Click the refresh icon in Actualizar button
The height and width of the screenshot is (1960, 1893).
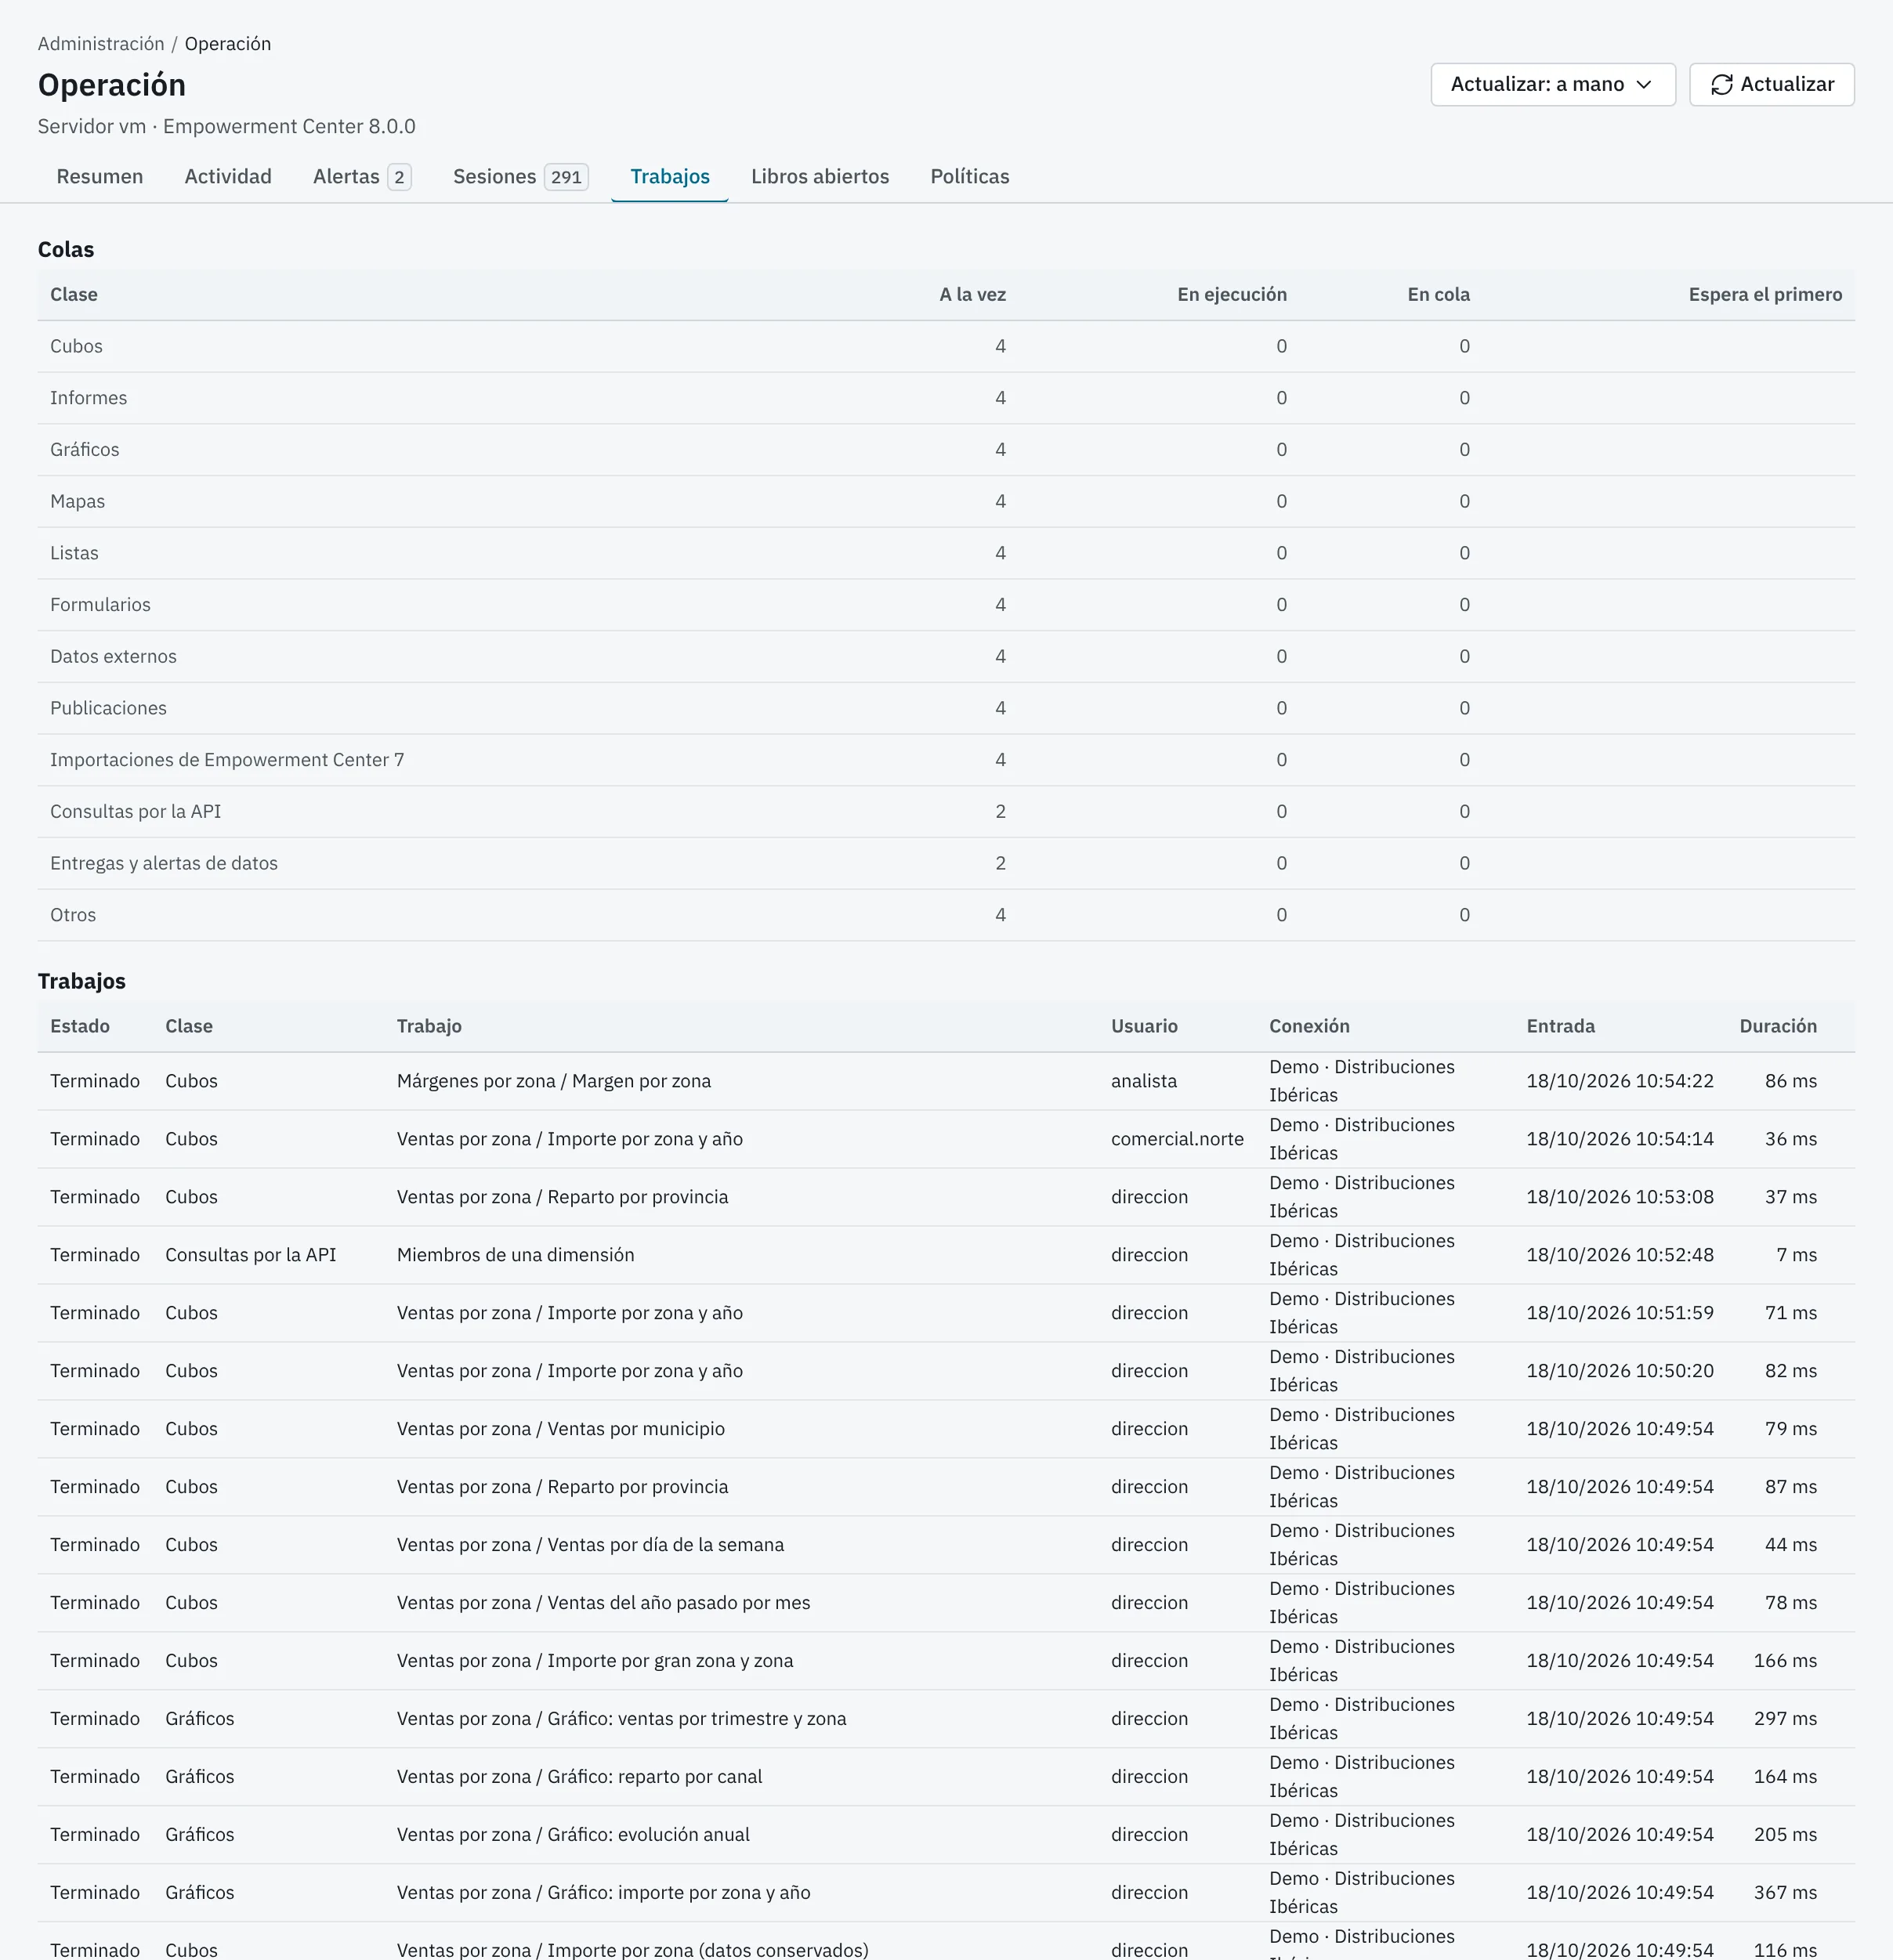point(1721,85)
